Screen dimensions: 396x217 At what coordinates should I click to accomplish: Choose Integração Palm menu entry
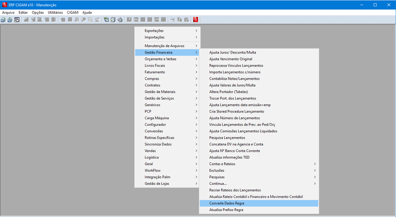click(167, 177)
